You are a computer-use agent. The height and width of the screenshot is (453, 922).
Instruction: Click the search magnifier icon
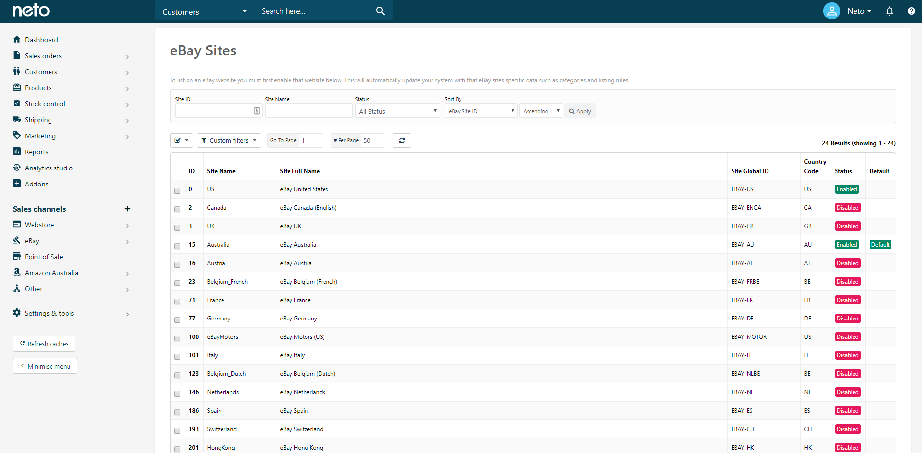click(380, 11)
